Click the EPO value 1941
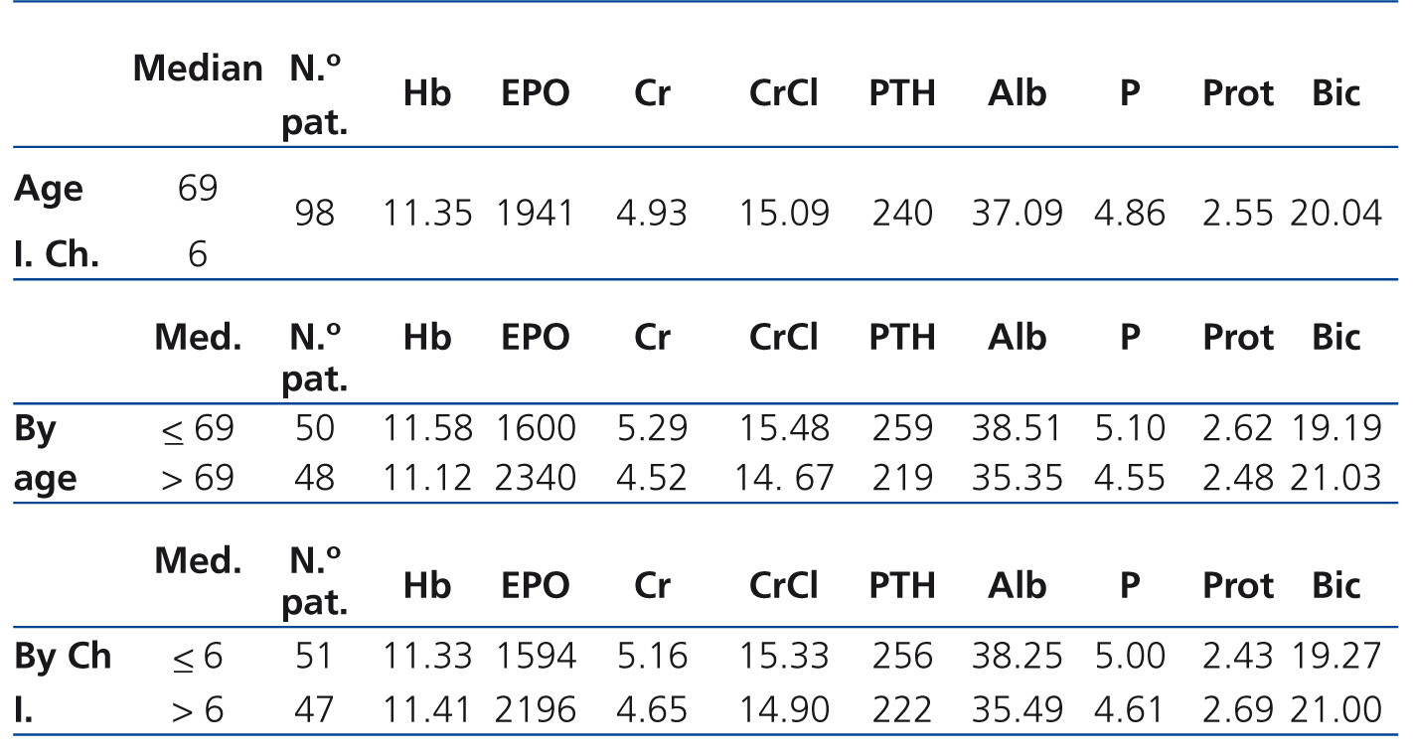 [536, 213]
